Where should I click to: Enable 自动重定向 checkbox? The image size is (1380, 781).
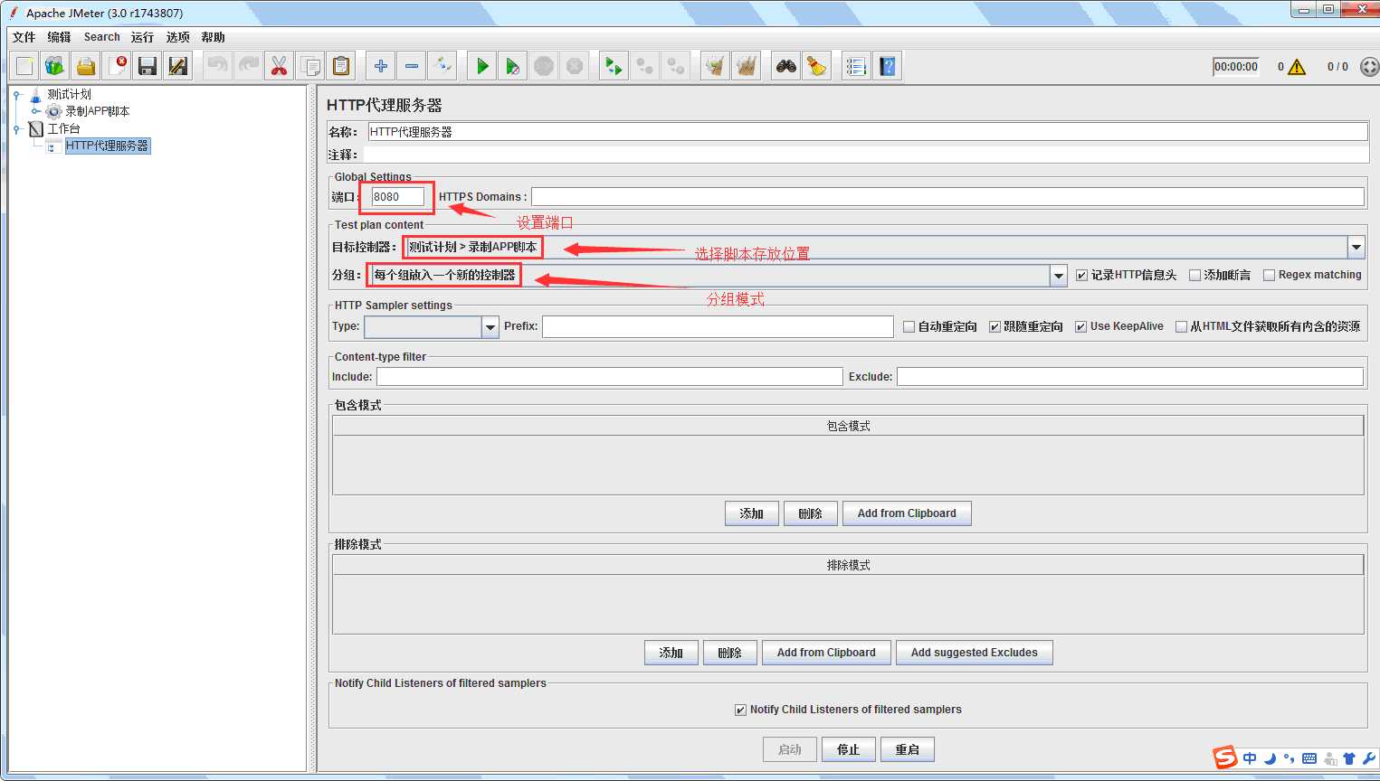click(909, 327)
